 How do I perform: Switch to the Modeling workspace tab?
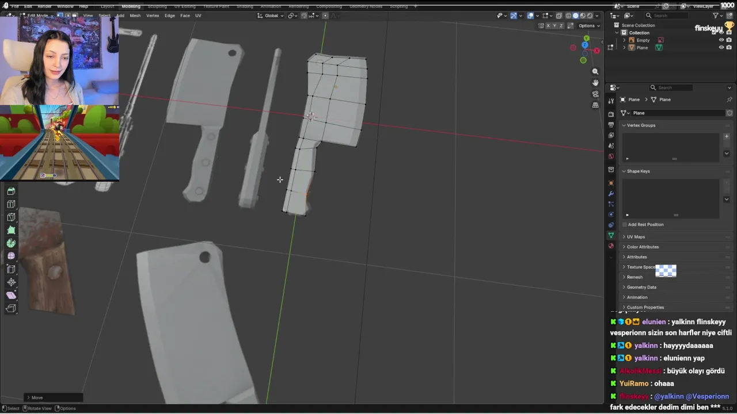click(x=131, y=6)
